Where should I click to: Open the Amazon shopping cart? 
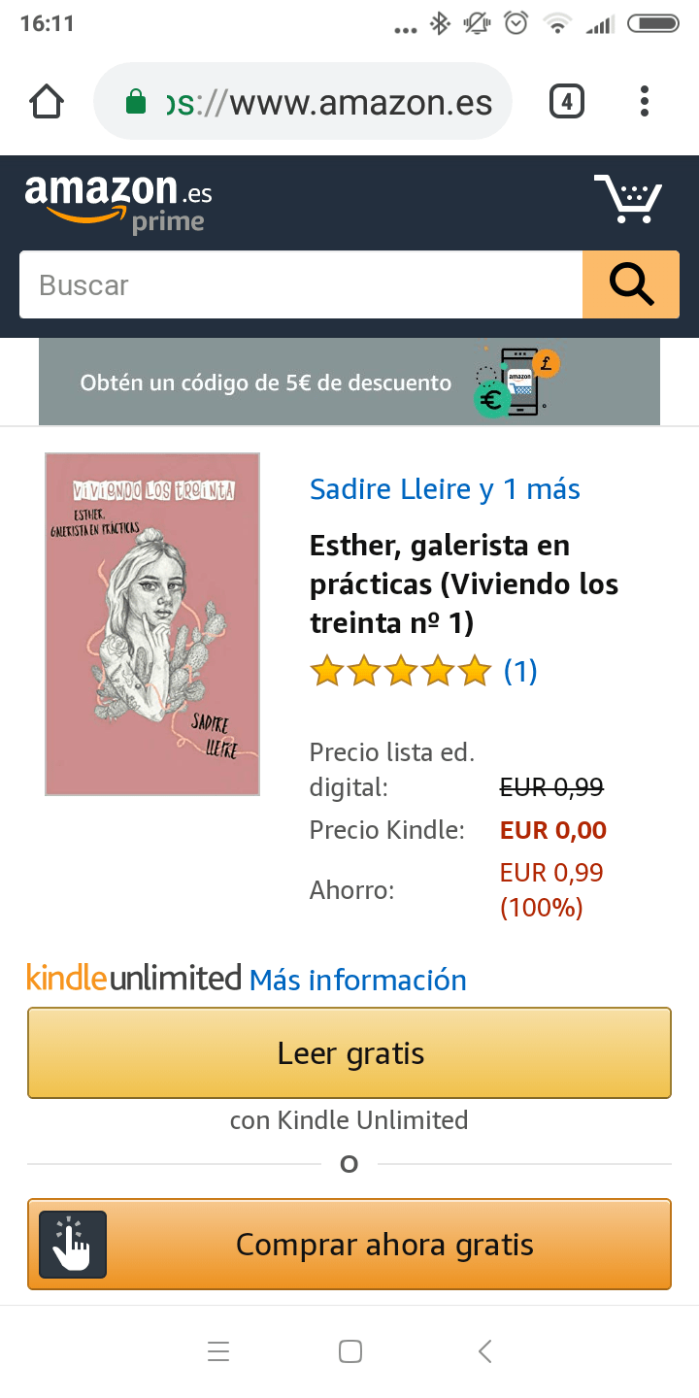point(628,199)
